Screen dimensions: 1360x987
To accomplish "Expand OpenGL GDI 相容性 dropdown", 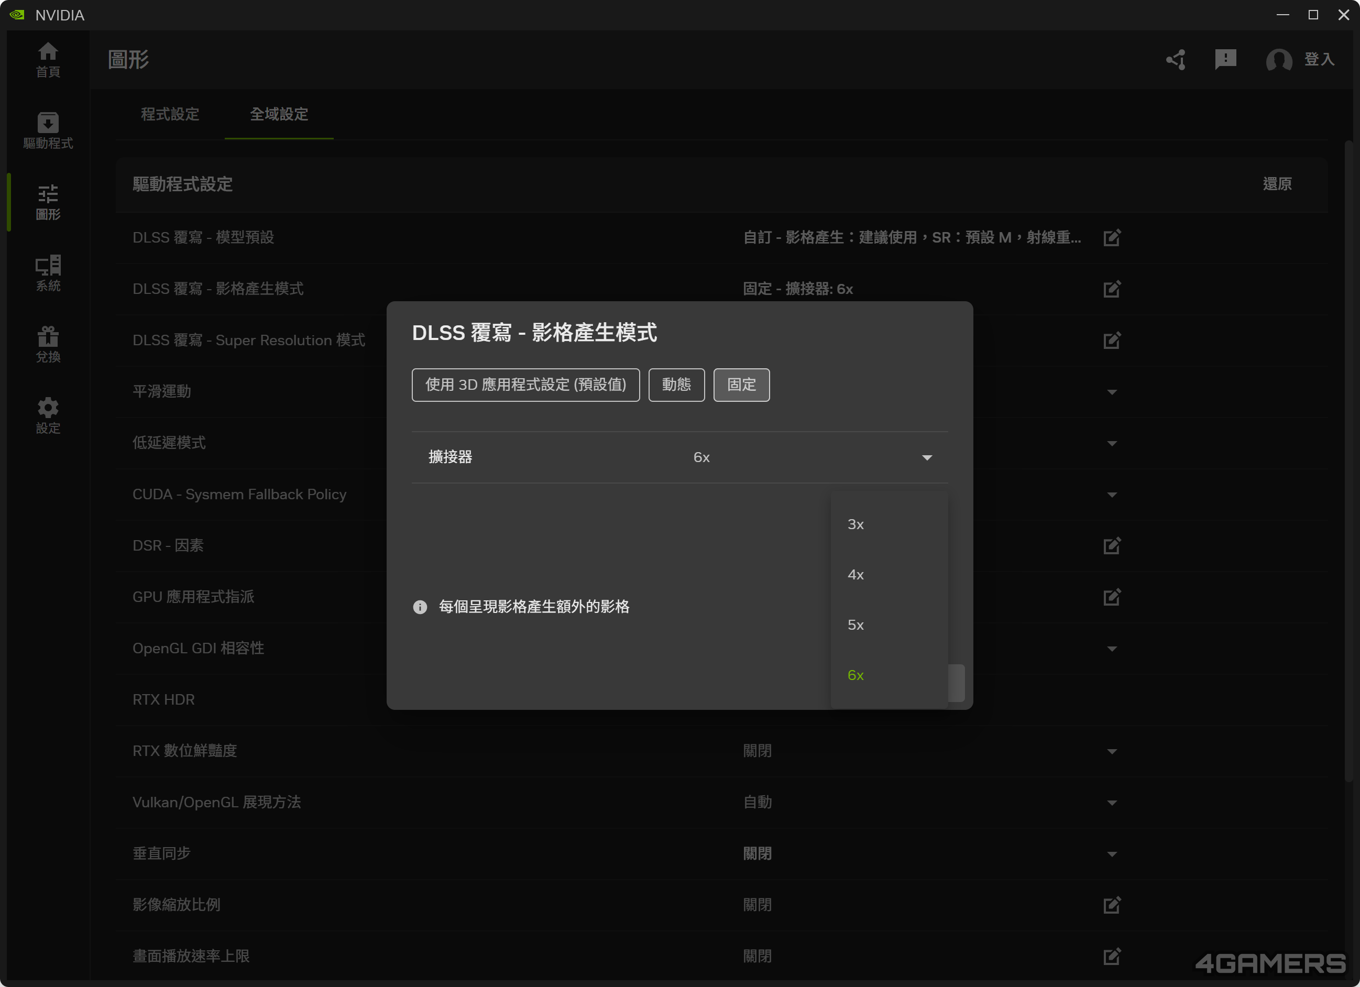I will pos(1112,649).
